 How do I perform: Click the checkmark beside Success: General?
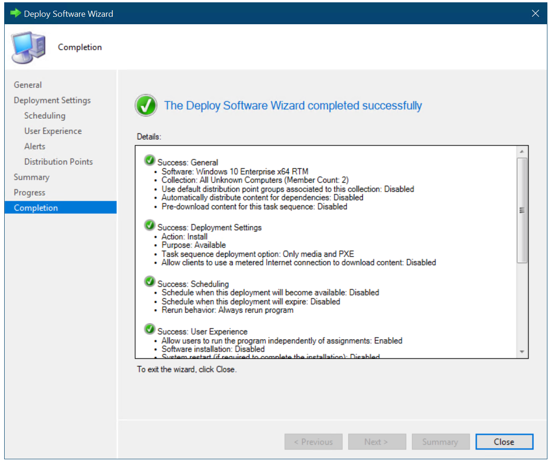(150, 161)
